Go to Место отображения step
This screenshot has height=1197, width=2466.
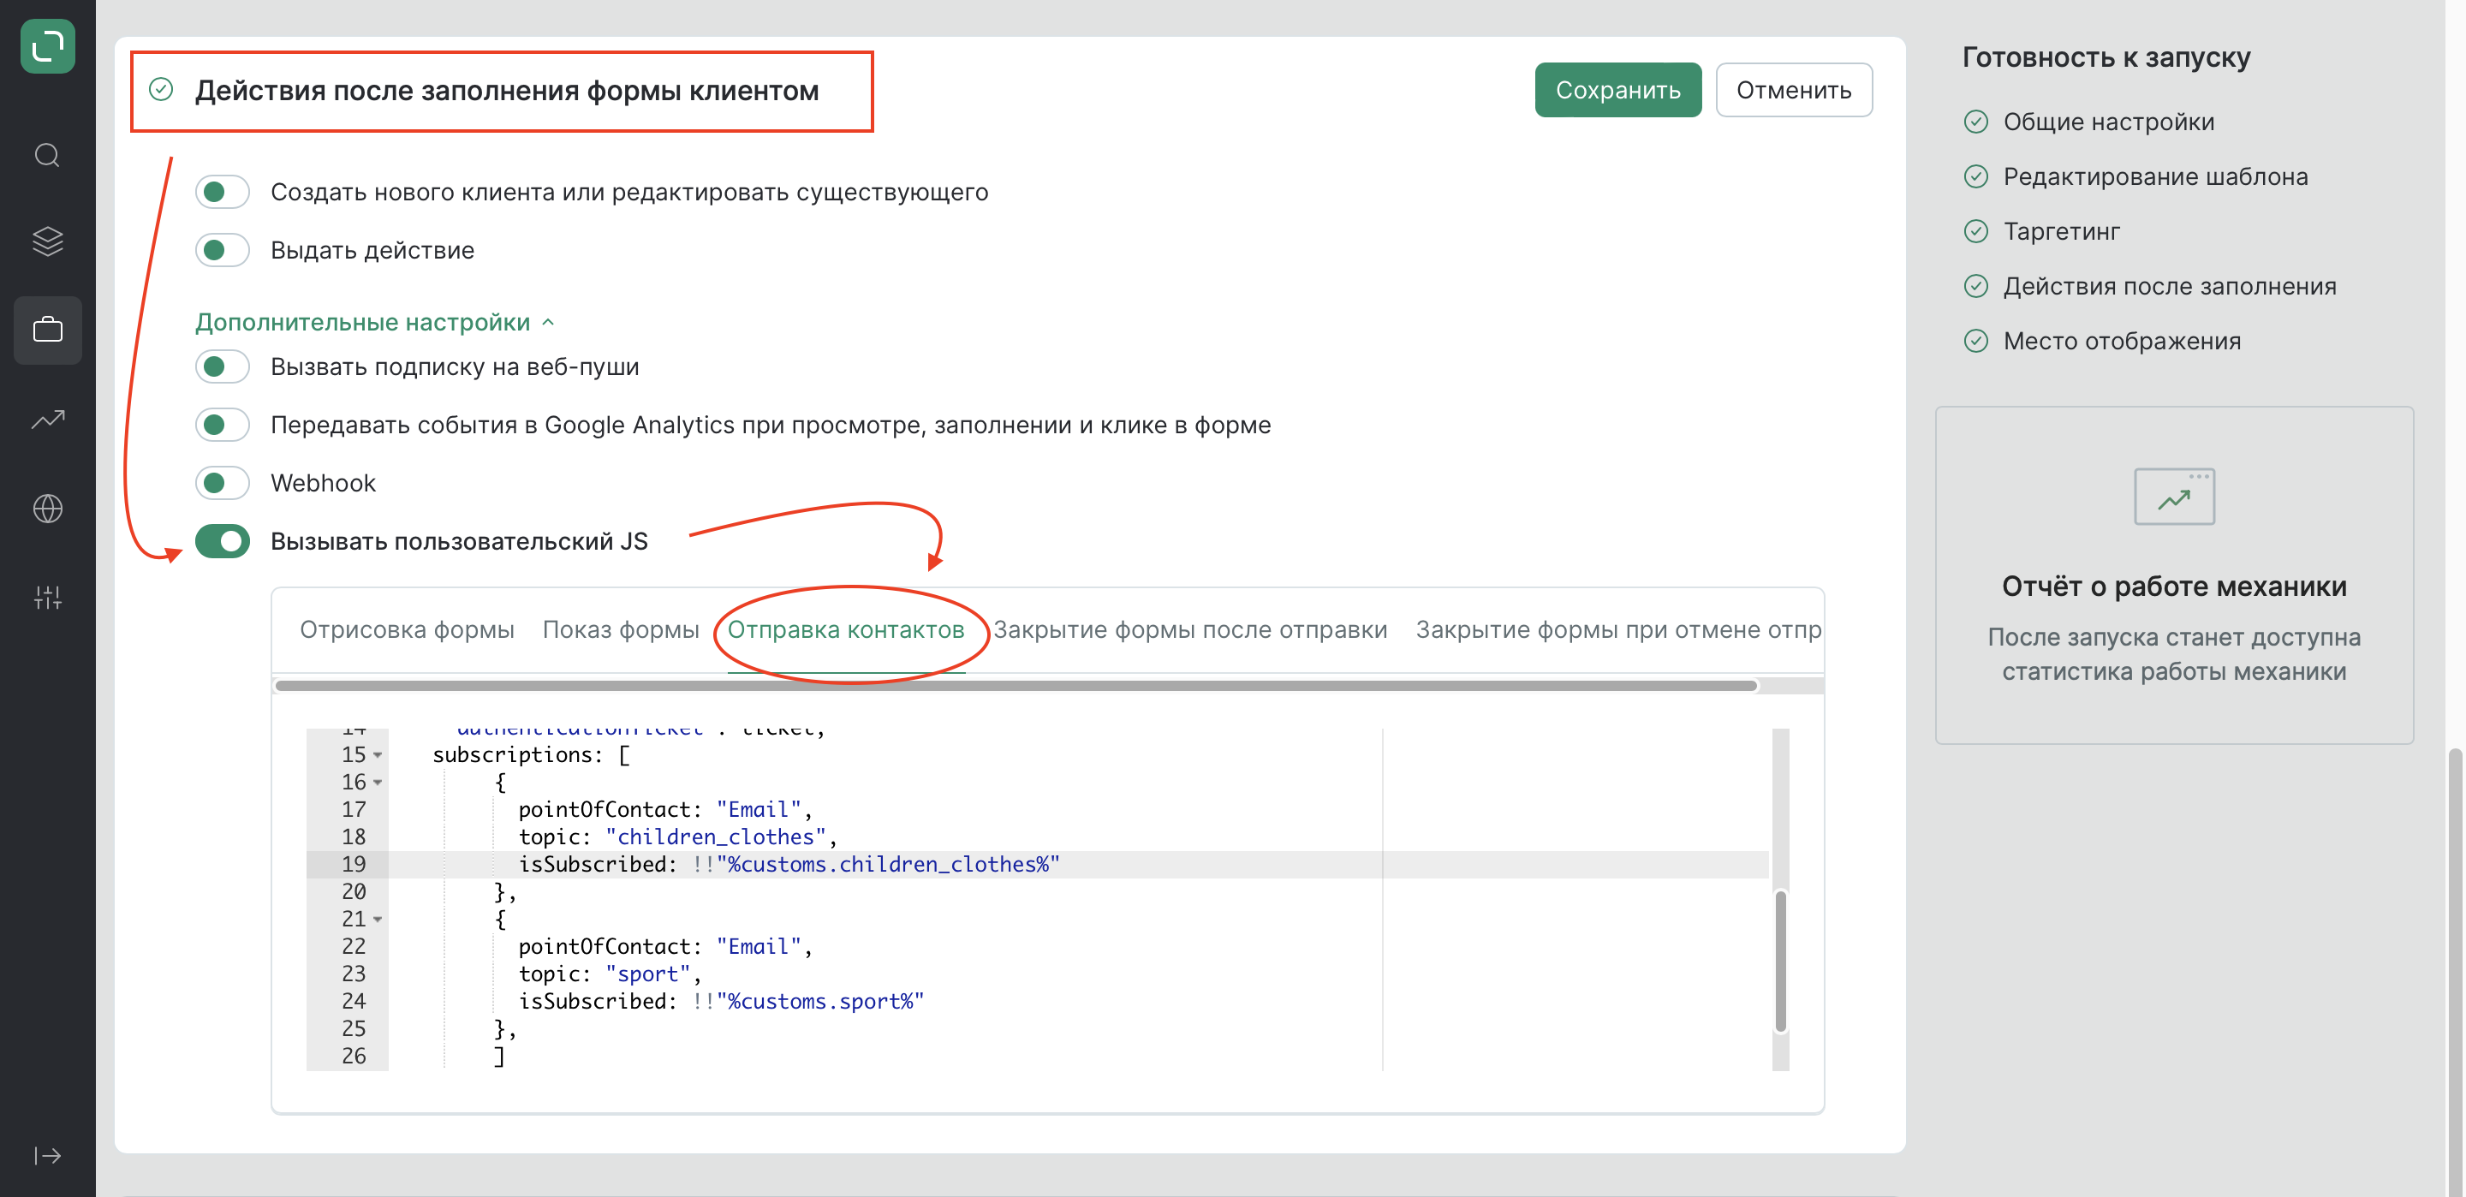[x=2122, y=341]
